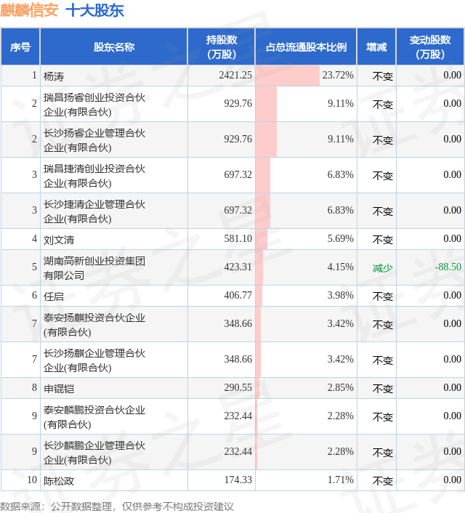
Task: Click shareholder name 杨涛
Action: [54, 76]
